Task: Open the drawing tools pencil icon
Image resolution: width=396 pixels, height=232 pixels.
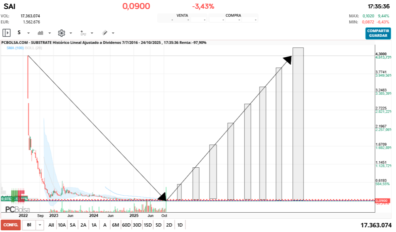Action: 104,33
